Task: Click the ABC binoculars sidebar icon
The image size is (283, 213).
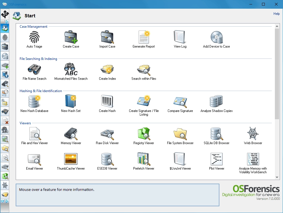Action: pyautogui.click(x=5, y=130)
